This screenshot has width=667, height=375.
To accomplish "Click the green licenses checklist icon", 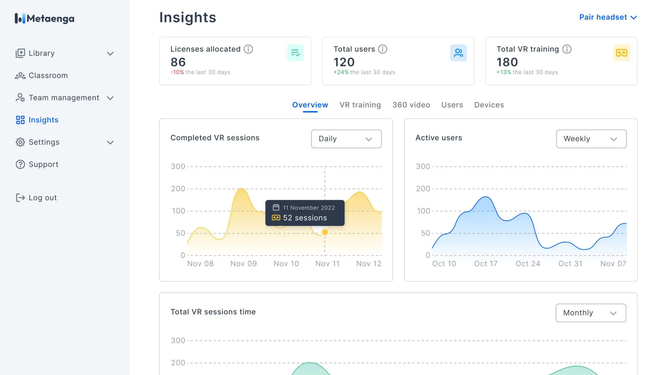I will [295, 53].
